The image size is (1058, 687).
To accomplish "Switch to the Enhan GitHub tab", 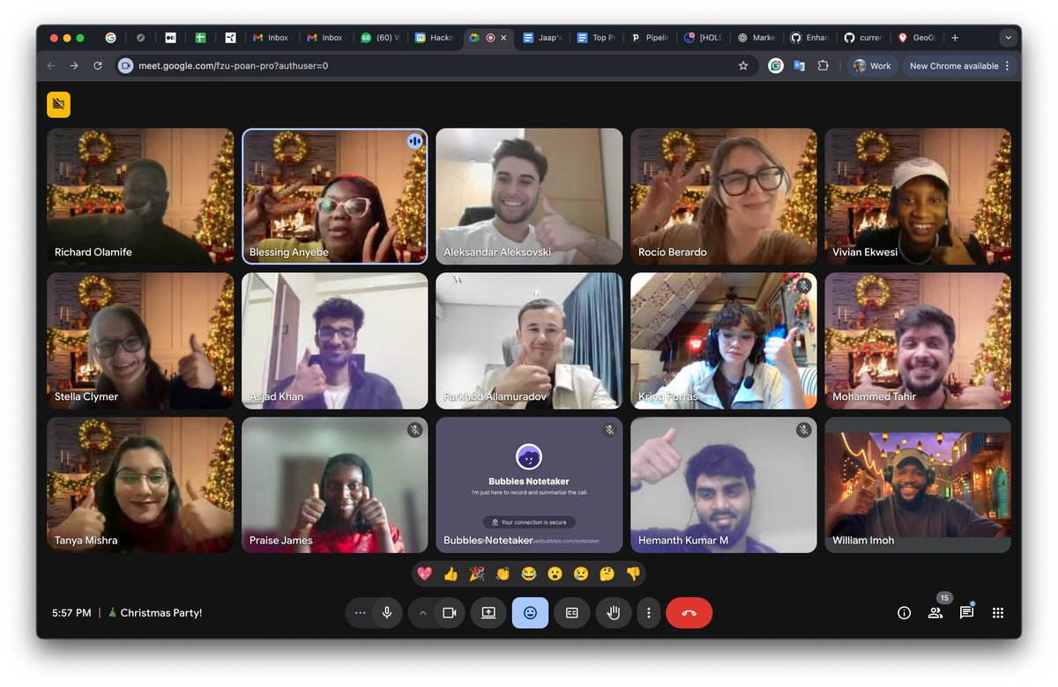I will (x=808, y=38).
